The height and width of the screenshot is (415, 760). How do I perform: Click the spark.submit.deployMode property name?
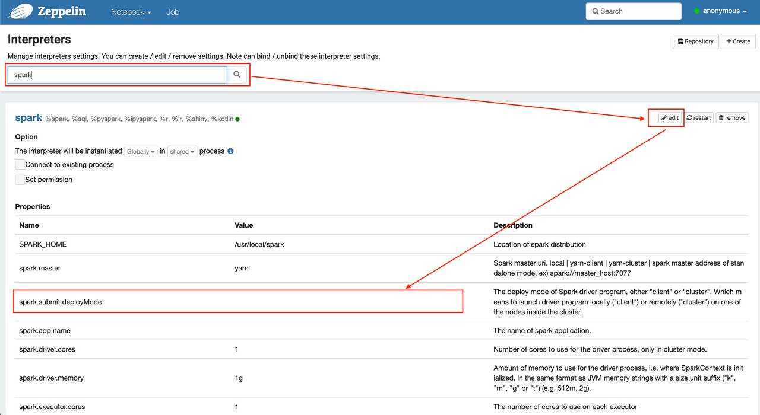[61, 302]
